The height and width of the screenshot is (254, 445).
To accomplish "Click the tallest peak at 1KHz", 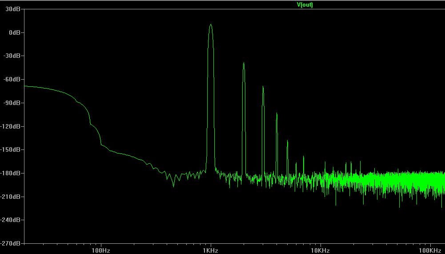I will click(x=211, y=25).
